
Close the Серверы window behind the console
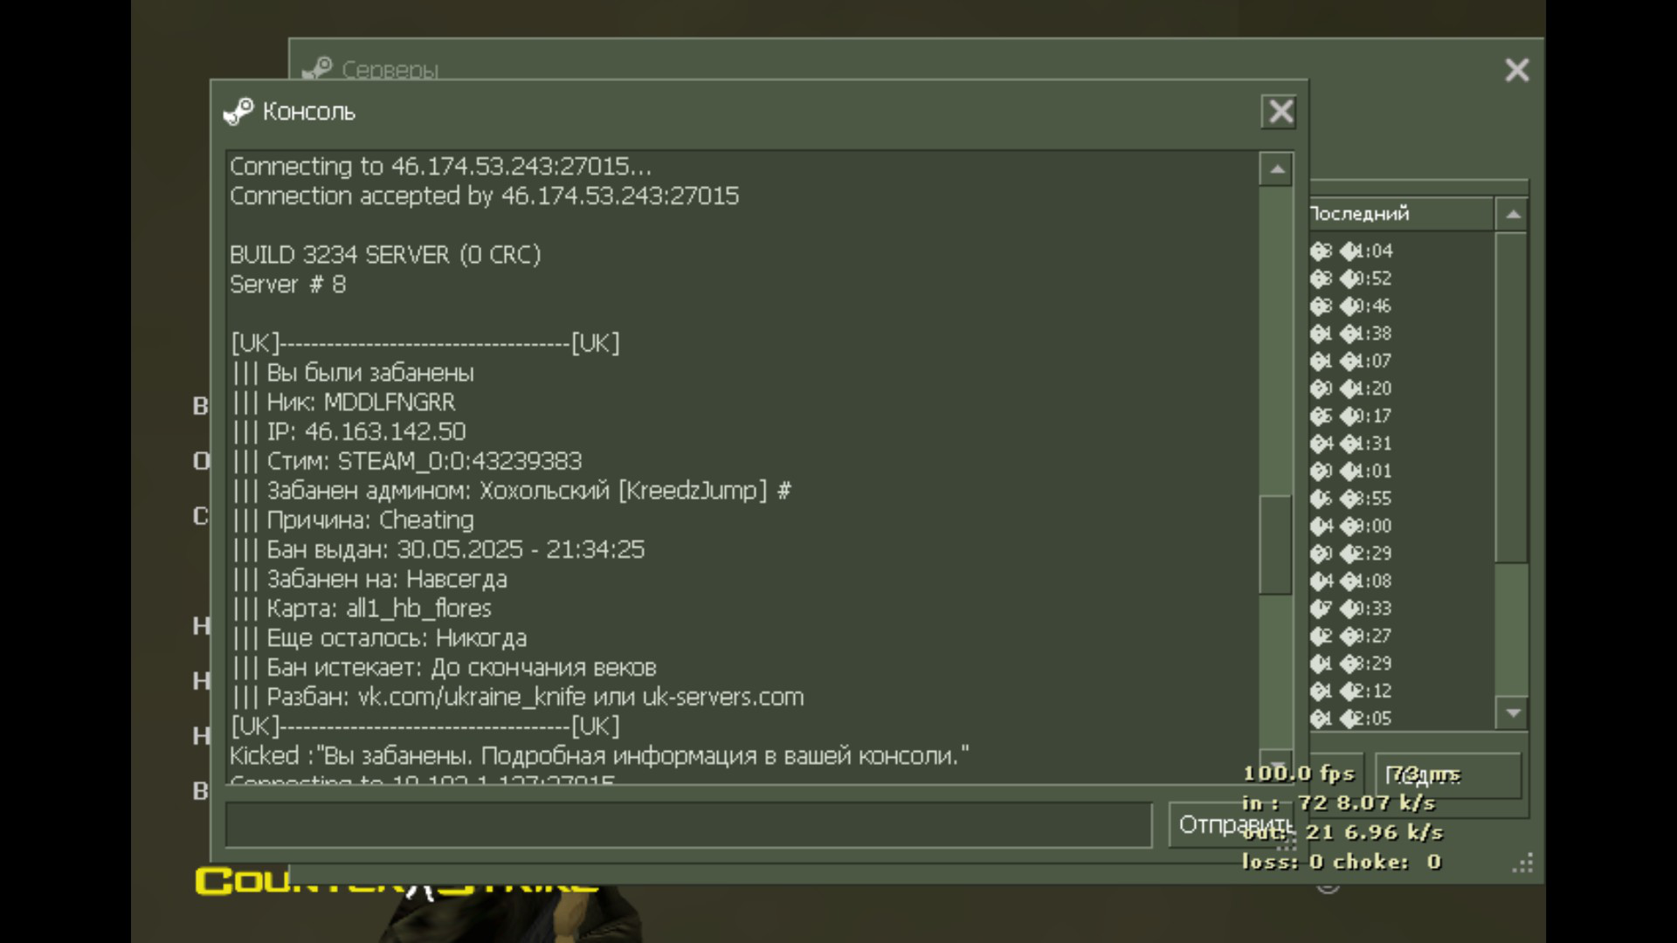(x=1517, y=70)
